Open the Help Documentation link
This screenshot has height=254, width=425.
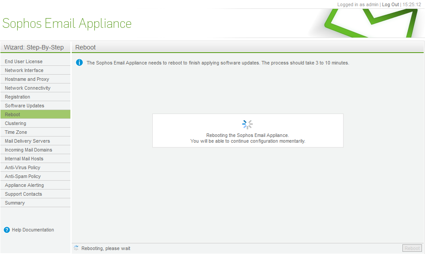[x=33, y=230]
